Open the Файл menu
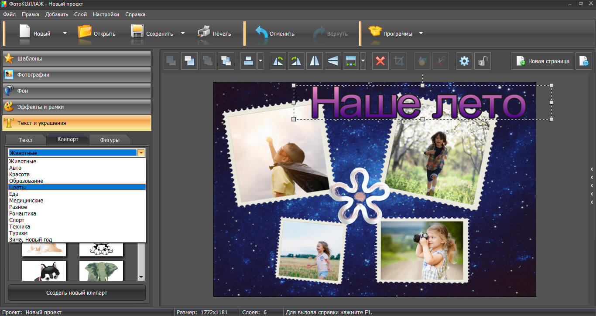Screen dimensions: 596x316 coord(9,14)
